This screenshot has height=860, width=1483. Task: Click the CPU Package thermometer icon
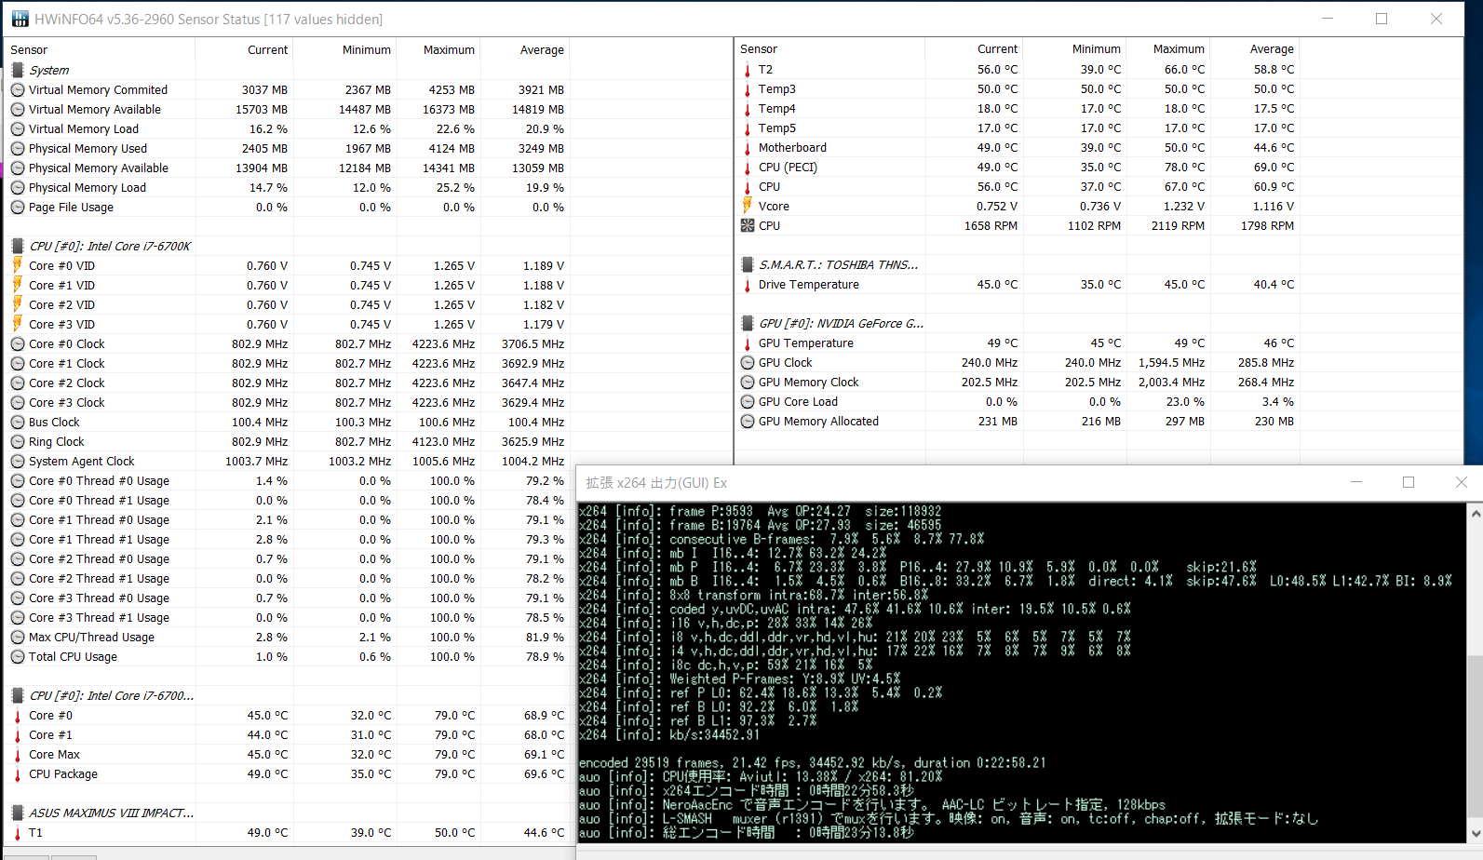coord(18,773)
